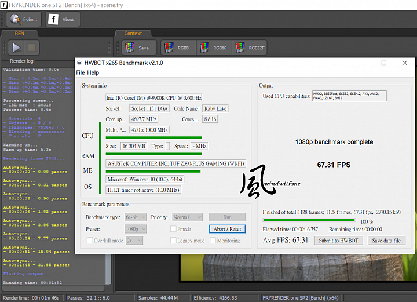The width and height of the screenshot is (417, 302).
Task: Click the greyed Run button
Action: click(x=227, y=217)
